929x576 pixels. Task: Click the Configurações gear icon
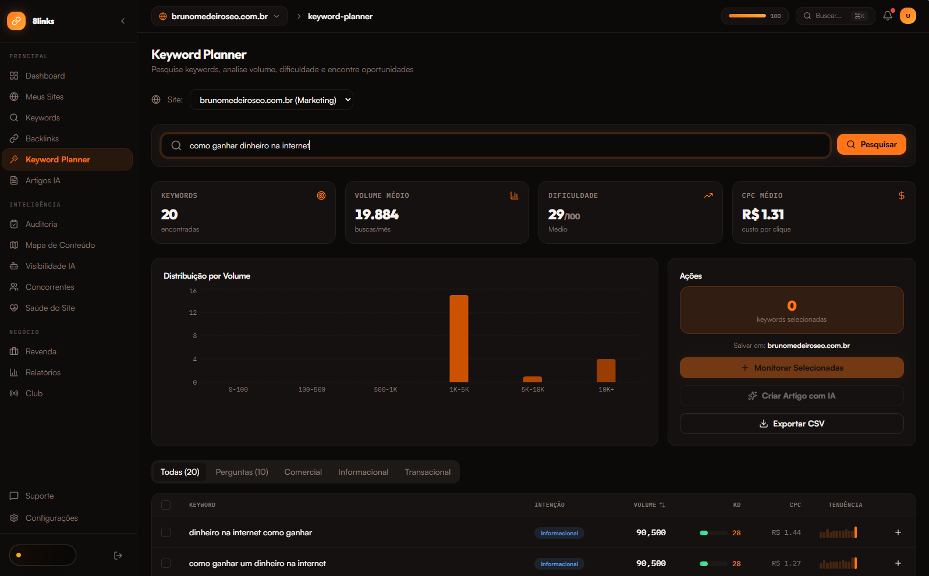pyautogui.click(x=14, y=518)
